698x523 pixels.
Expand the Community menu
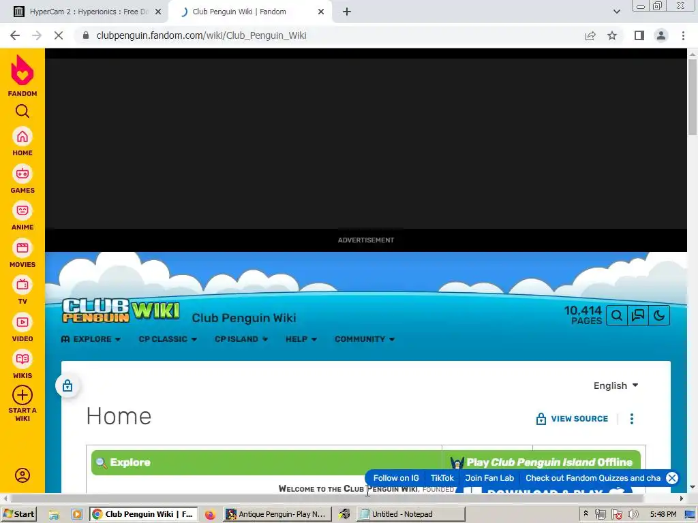[x=365, y=339]
